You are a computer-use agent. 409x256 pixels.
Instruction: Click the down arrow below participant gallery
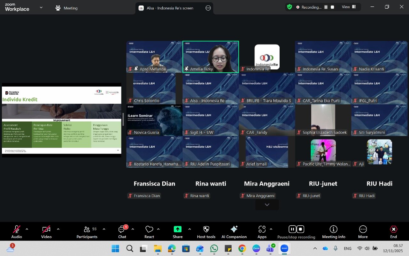(267, 205)
